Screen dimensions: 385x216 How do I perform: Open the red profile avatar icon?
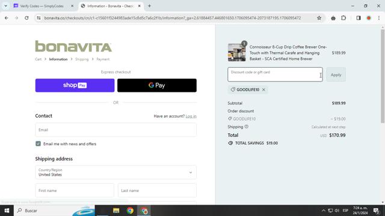(369, 18)
